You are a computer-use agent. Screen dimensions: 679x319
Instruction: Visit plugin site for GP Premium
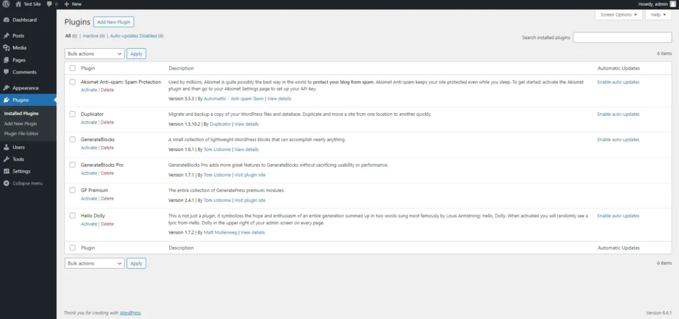click(250, 200)
